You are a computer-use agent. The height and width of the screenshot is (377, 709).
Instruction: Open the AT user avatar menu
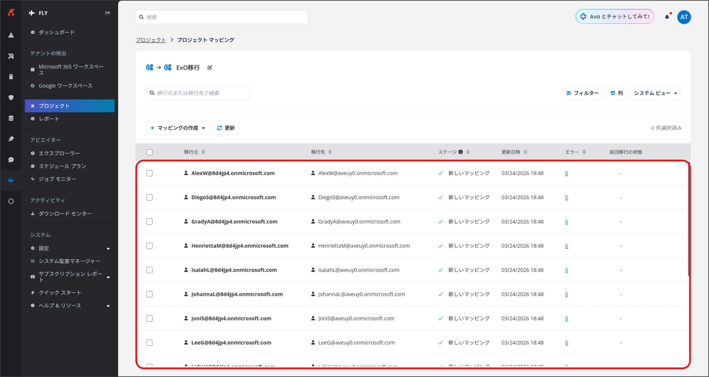(684, 17)
